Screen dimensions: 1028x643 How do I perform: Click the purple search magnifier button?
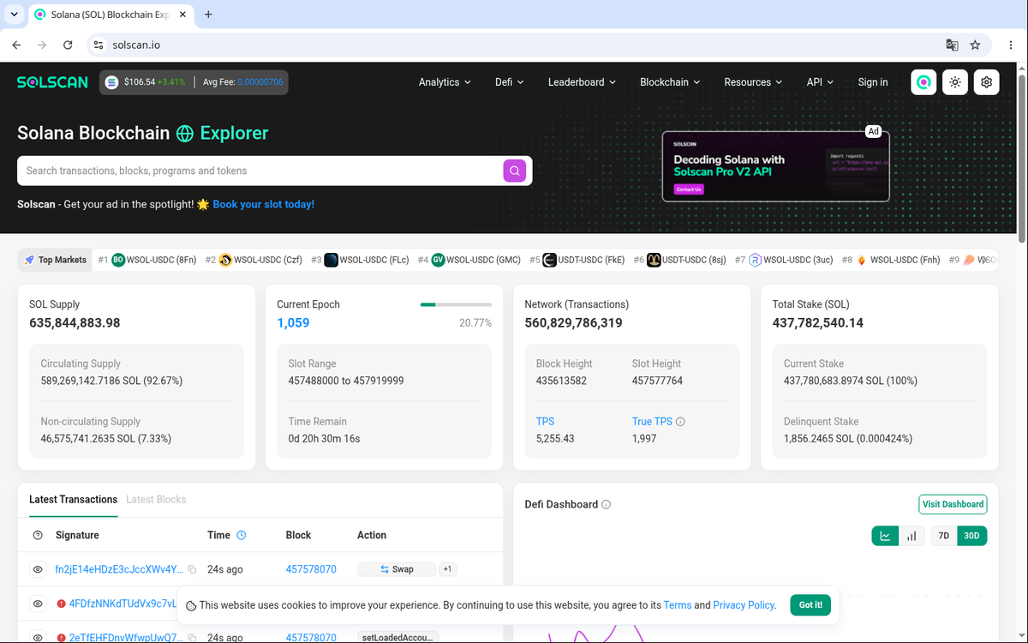tap(514, 171)
